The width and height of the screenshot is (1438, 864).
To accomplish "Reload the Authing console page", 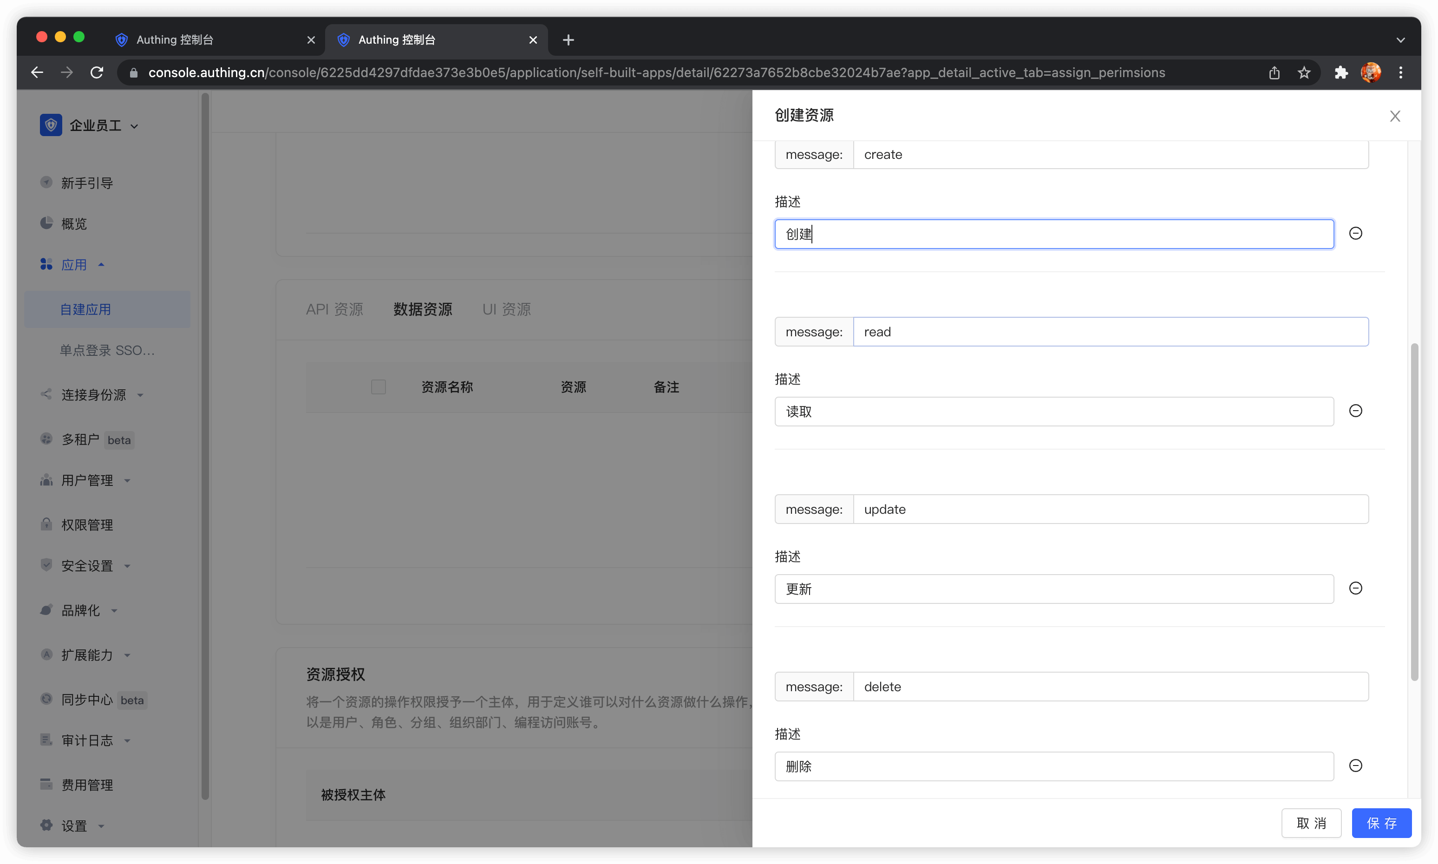I will (97, 73).
